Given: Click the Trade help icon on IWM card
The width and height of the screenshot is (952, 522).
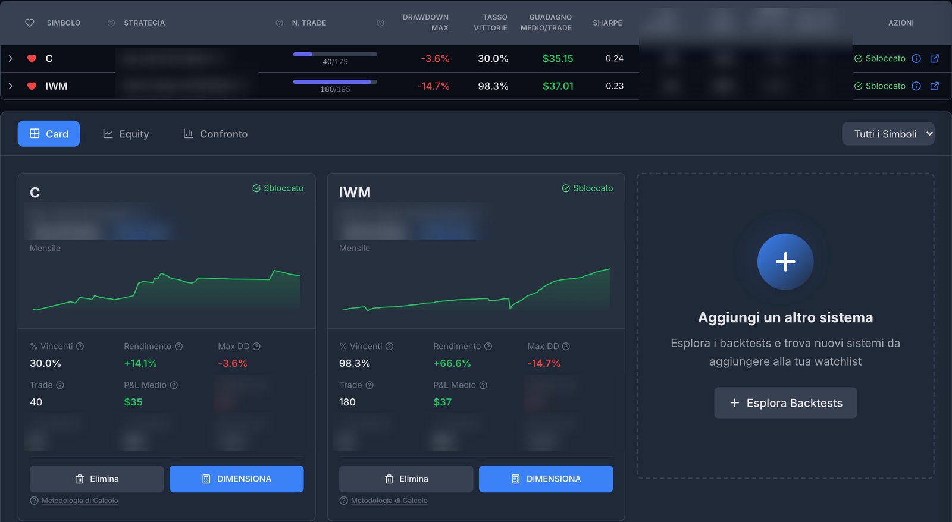Looking at the screenshot, I should click(369, 385).
